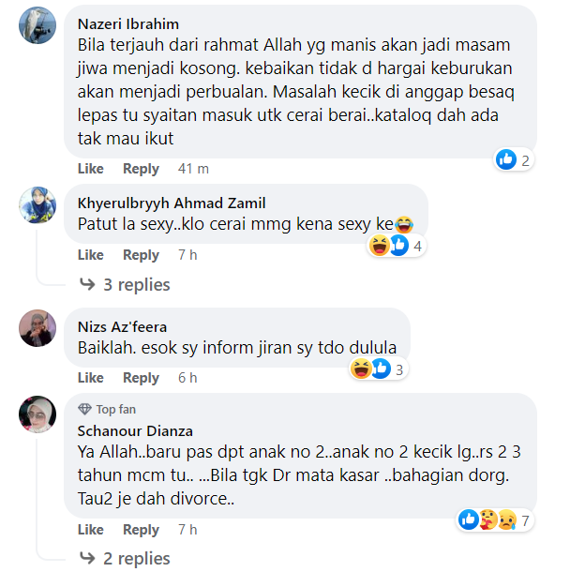Open the 41 m timestamp link

tap(193, 169)
